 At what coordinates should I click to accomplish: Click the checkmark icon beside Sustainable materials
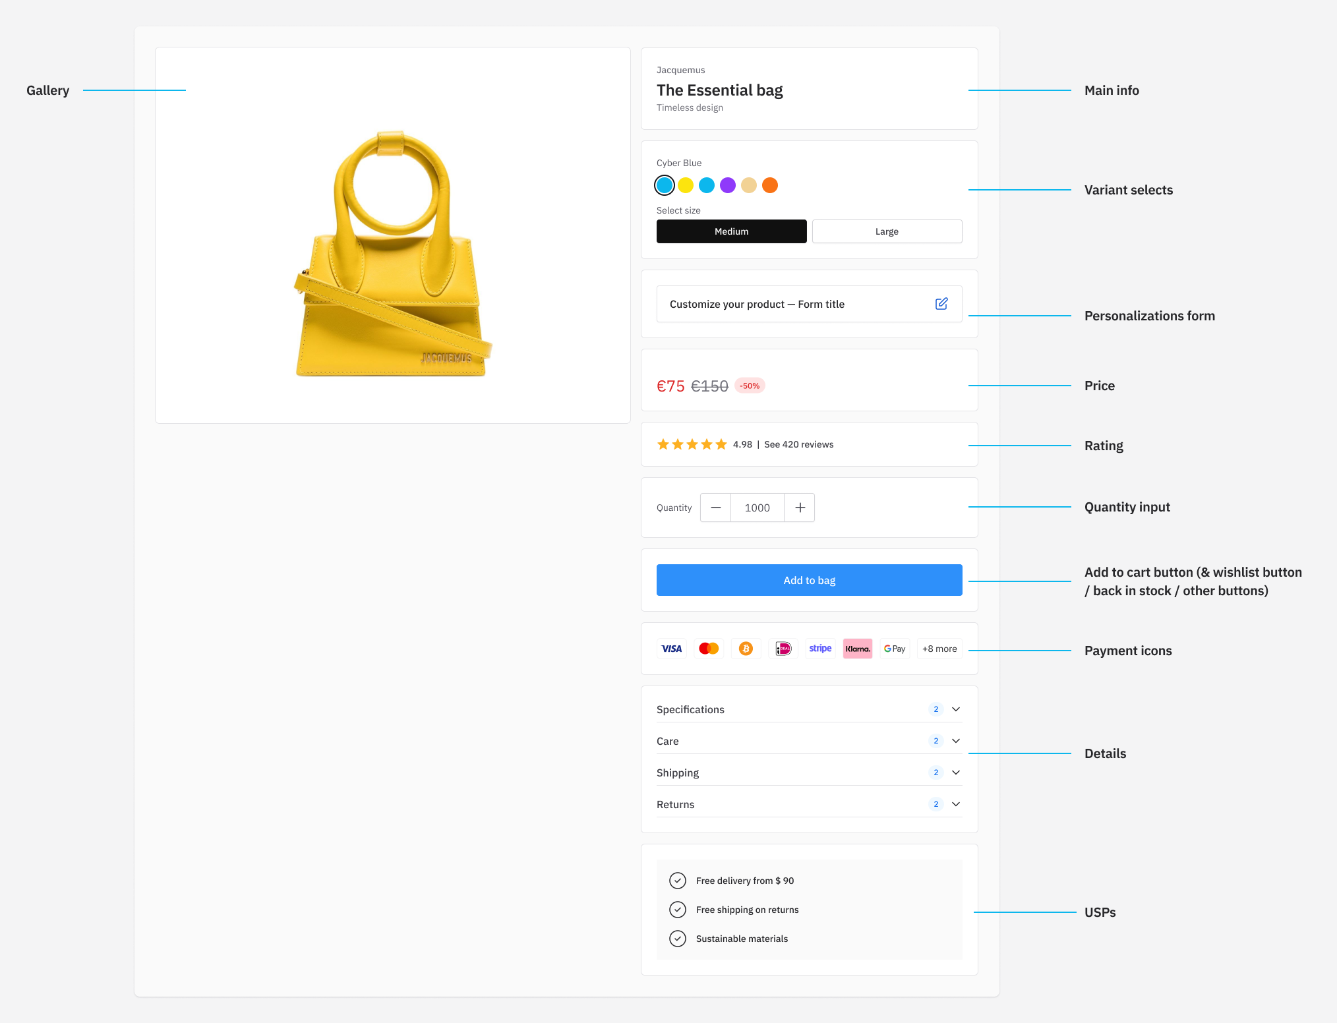pos(678,939)
